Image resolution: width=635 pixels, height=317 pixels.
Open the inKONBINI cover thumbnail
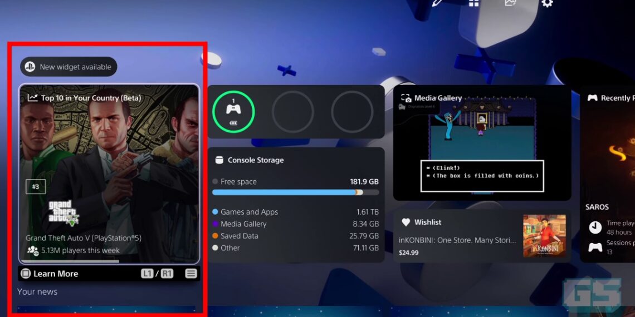click(x=545, y=236)
